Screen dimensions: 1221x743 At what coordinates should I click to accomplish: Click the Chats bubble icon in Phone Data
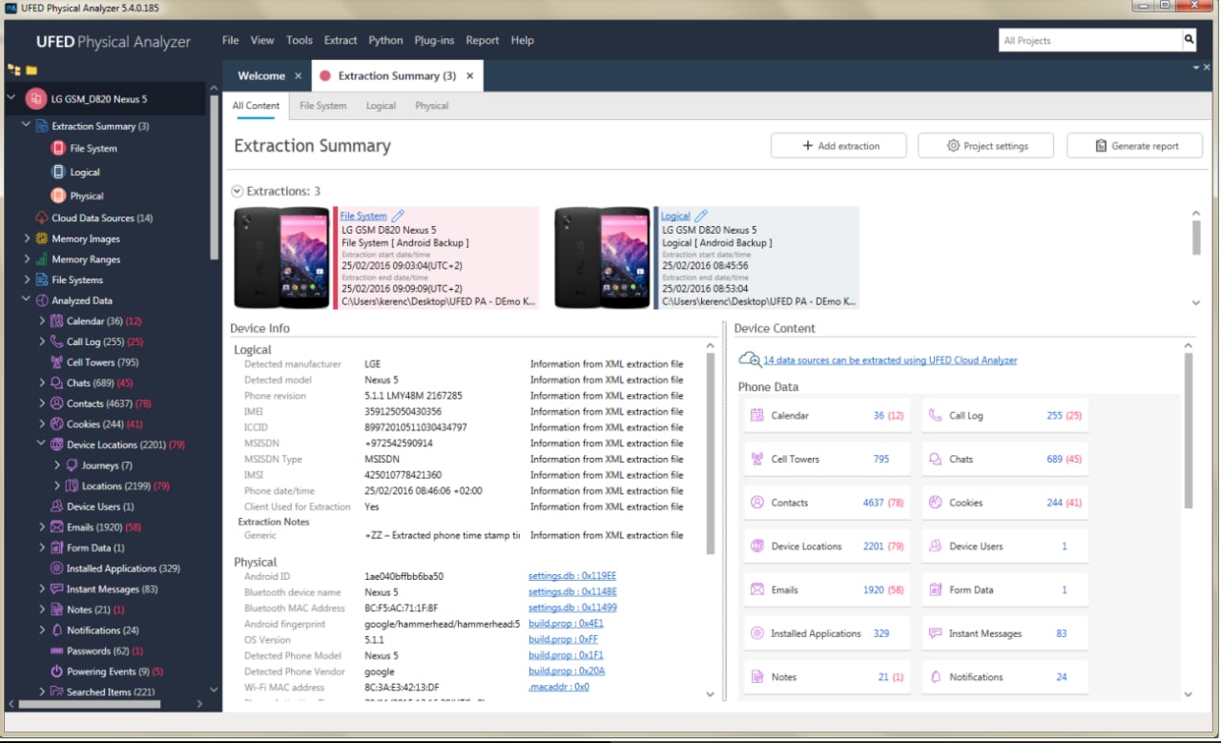pos(935,459)
